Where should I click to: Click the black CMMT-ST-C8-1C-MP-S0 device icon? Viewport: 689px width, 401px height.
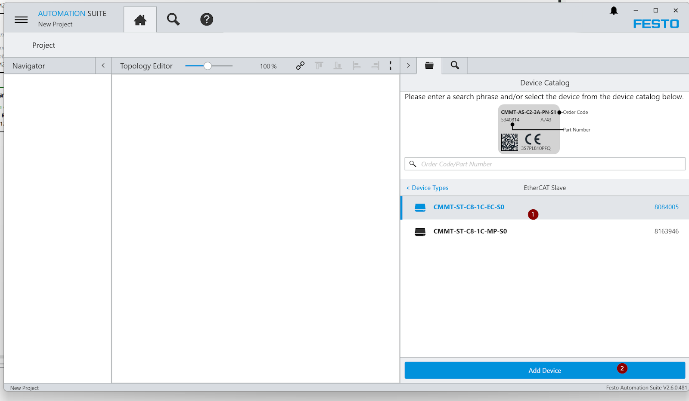point(420,232)
